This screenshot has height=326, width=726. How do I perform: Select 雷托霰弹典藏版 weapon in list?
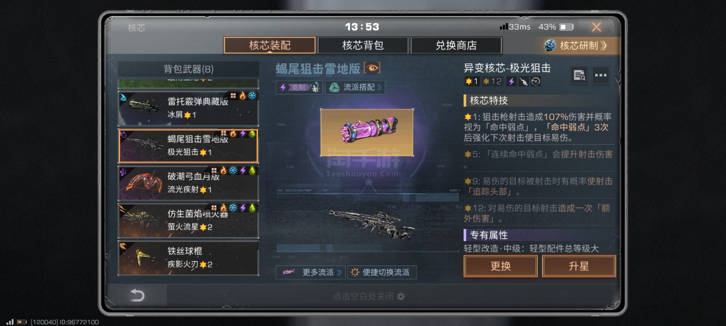point(188,108)
